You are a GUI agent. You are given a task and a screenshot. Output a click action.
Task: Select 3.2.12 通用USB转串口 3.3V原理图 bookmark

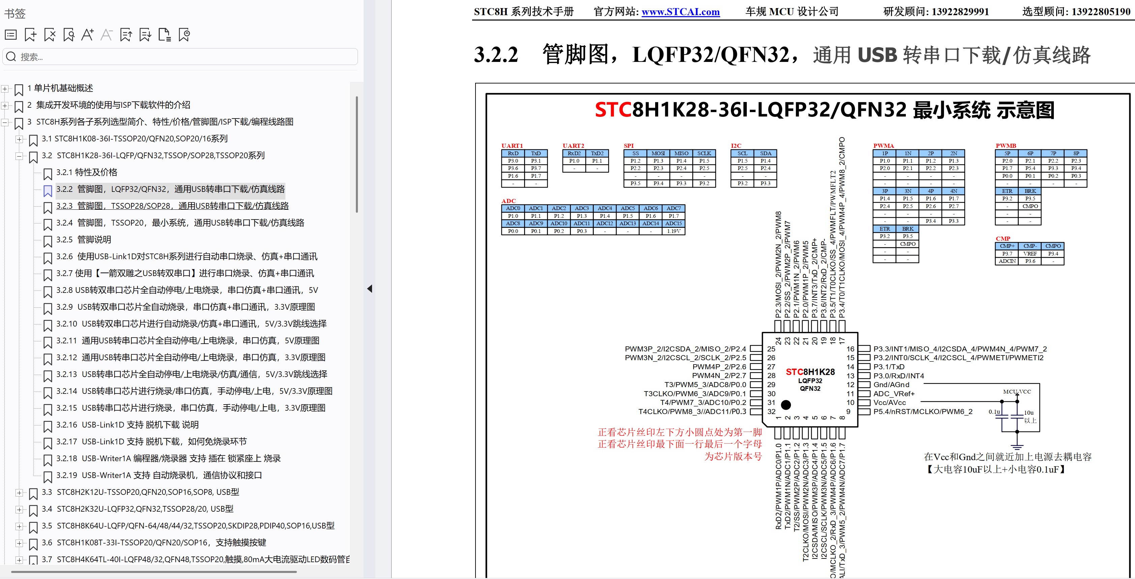[x=191, y=358]
